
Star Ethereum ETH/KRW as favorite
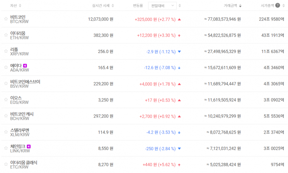click(x=6, y=35)
